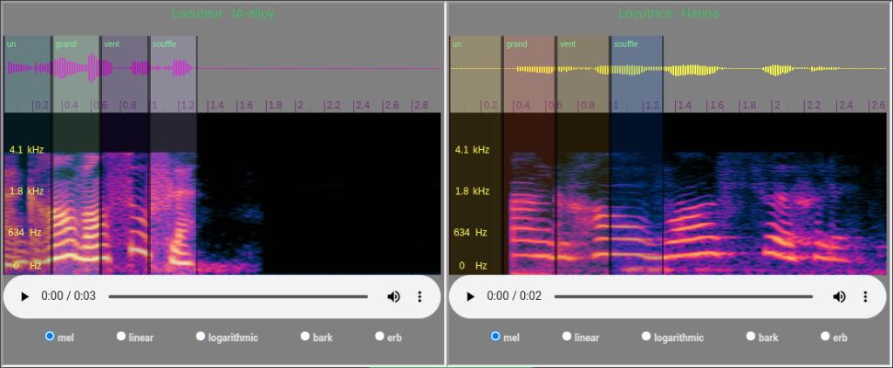
Task: Select the 'souffle' region in Hanna waveform
Action: (637, 70)
